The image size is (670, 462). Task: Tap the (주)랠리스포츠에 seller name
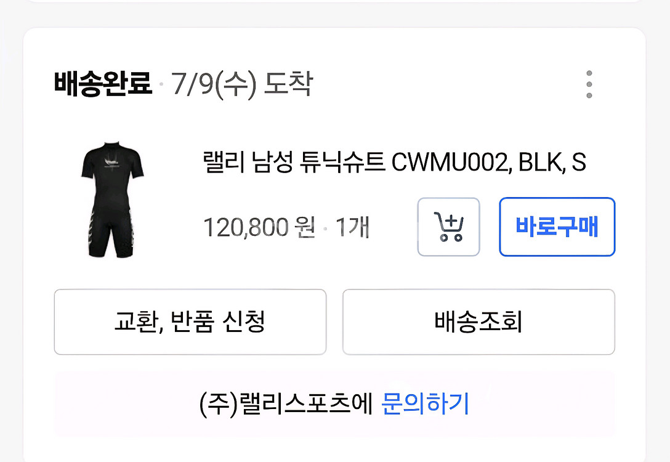pyautogui.click(x=286, y=403)
